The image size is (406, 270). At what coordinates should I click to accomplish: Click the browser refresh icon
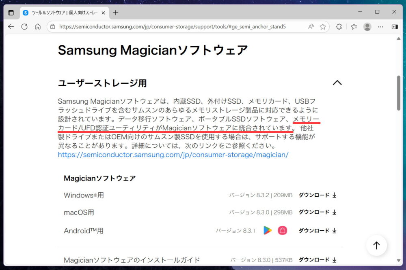coord(24,27)
